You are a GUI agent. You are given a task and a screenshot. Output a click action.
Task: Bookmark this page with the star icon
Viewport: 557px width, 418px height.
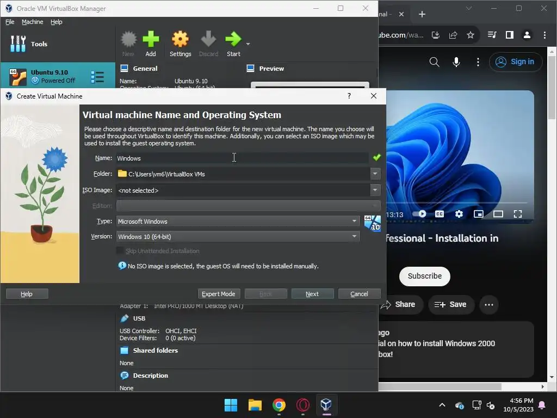point(471,35)
